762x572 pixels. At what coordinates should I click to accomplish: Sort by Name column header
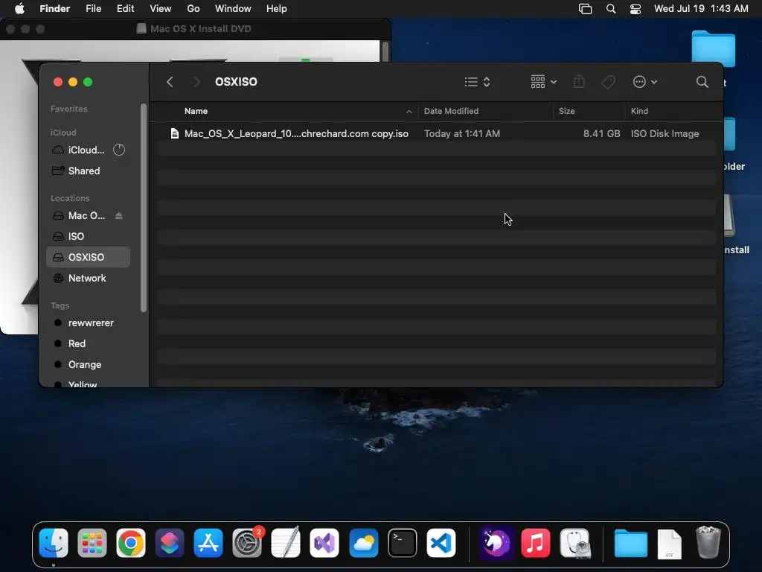pyautogui.click(x=196, y=111)
